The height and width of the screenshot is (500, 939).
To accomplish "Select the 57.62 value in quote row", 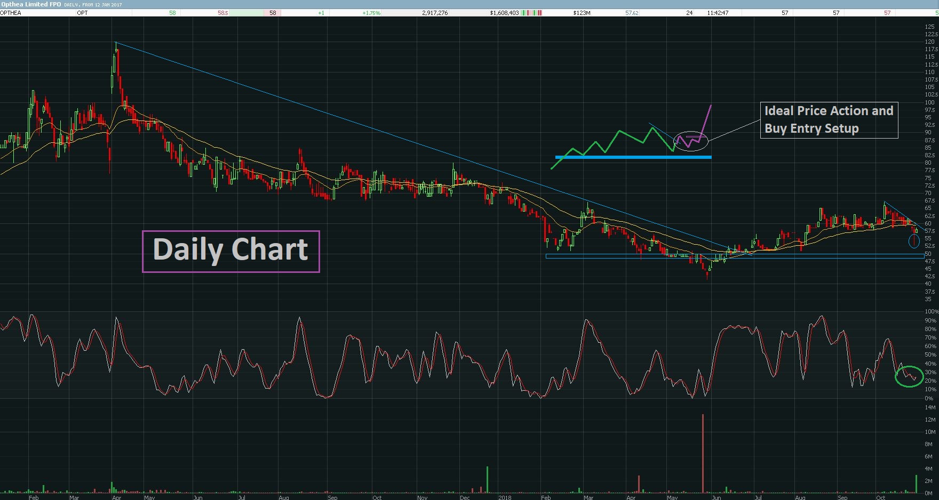I will point(632,13).
